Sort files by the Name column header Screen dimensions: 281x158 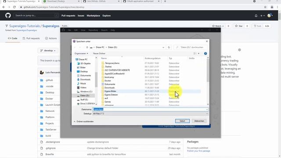pos(104,58)
